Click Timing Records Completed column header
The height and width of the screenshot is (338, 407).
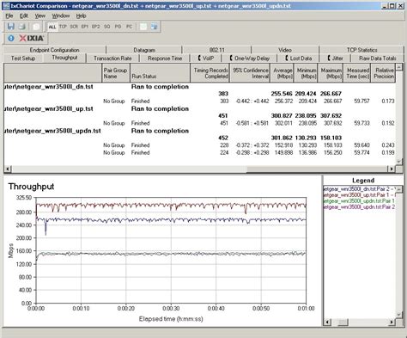210,73
